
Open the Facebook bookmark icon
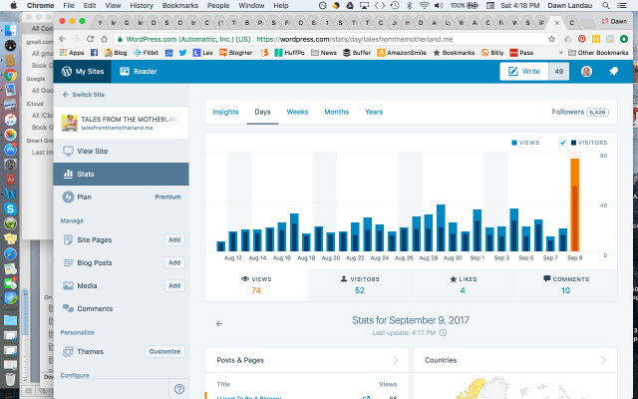click(94, 53)
